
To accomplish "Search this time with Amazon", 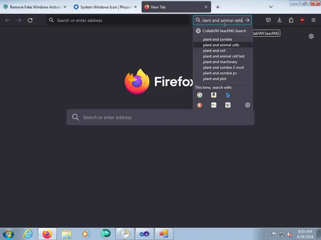I will tap(214, 95).
